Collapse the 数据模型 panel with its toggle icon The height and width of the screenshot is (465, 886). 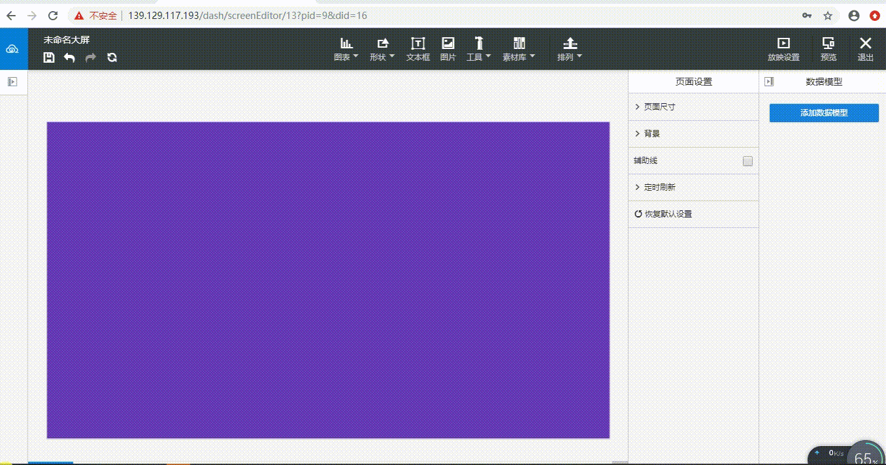(x=769, y=82)
